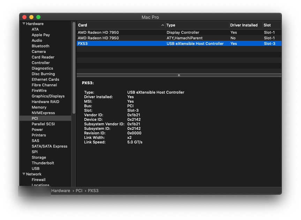
Task: Open SATA/SATA Express information
Action: coord(50,146)
